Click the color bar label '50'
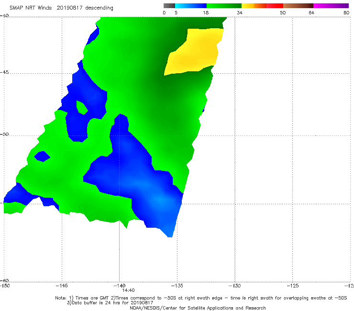354x311 pixels. pyautogui.click(x=283, y=13)
